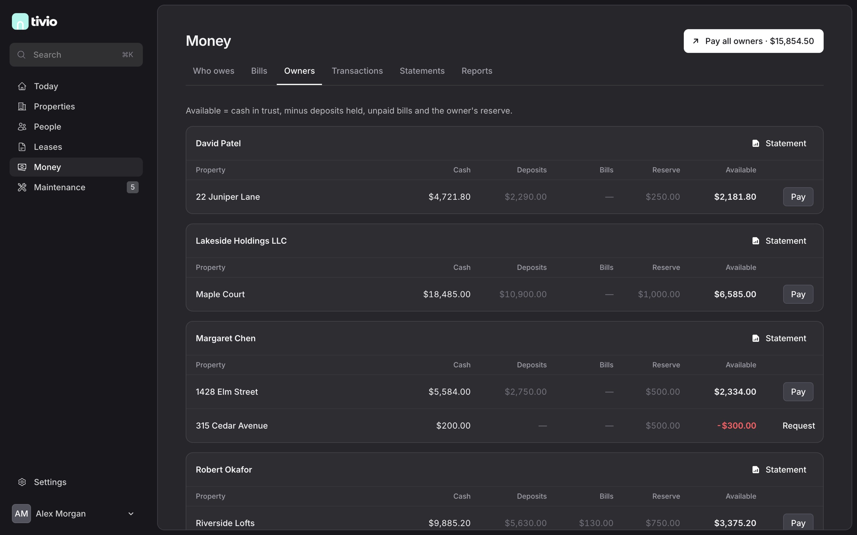Click the Margaret Chen owner name
The height and width of the screenshot is (535, 857).
click(x=226, y=338)
